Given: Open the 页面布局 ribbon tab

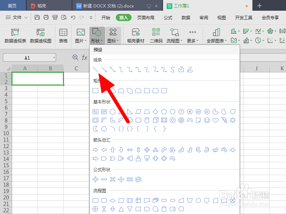Looking at the screenshot, I should tap(146, 17).
